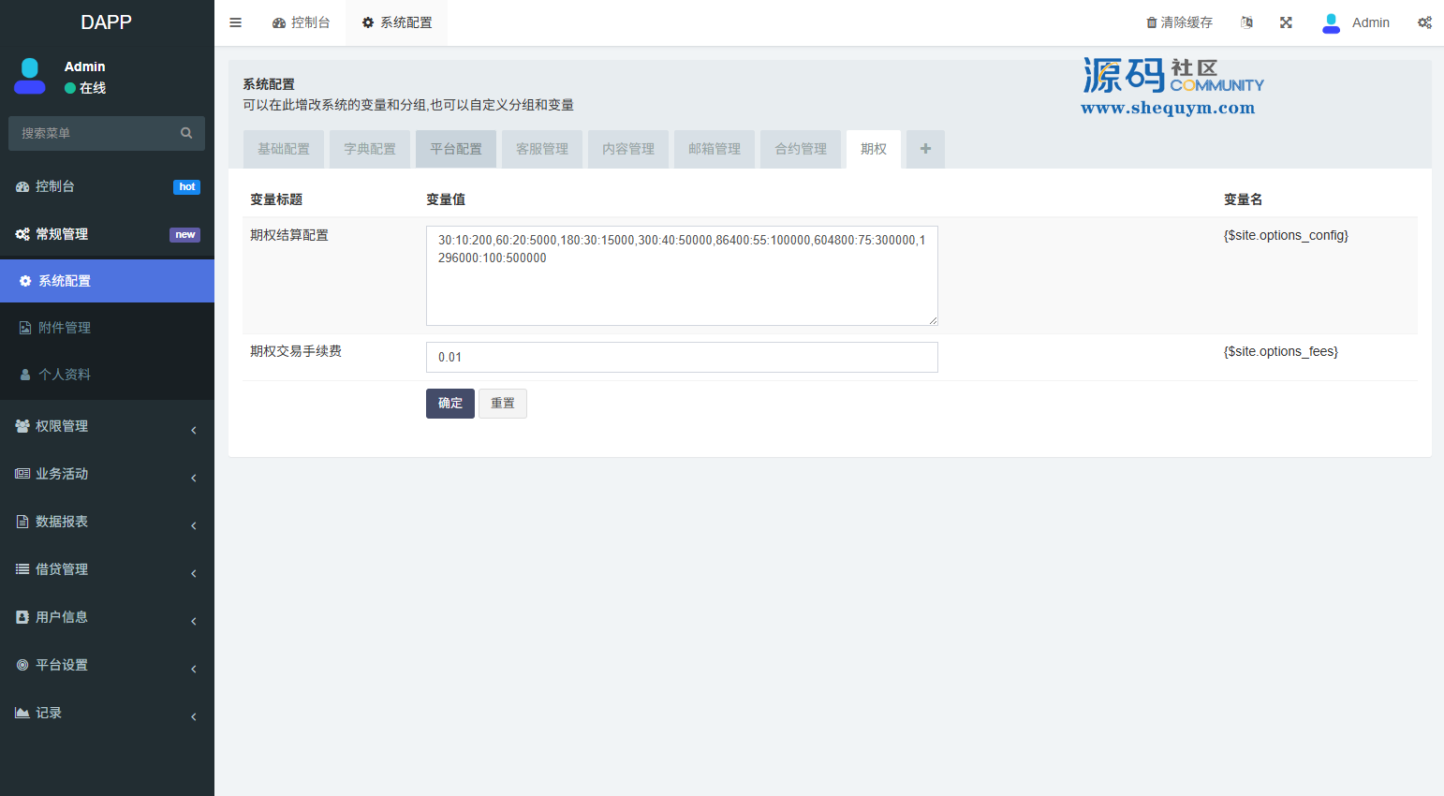Screen dimensions: 1444x796
Task: Click the search magnifier icon in sidebar
Action: pyautogui.click(x=186, y=133)
